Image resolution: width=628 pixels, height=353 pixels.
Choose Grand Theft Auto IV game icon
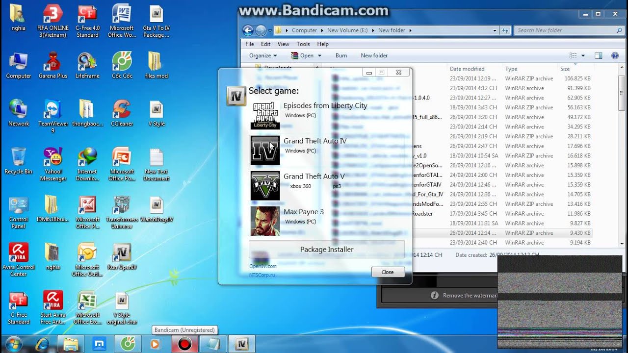coord(265,151)
